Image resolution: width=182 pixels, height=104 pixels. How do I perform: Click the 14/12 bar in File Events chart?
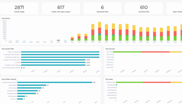pos(72,39)
